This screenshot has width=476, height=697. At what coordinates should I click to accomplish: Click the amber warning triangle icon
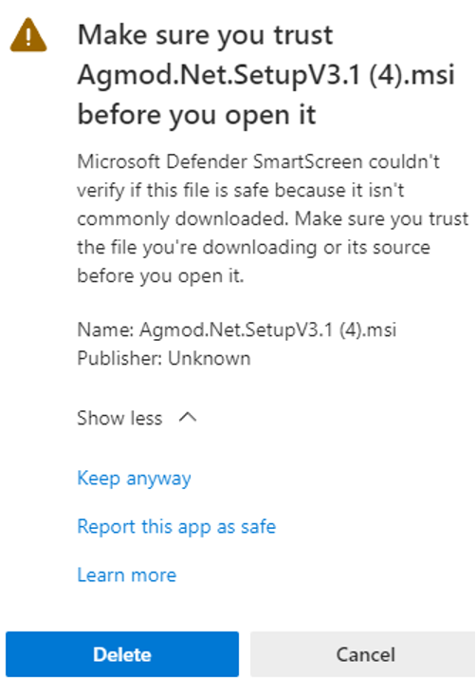[x=28, y=35]
